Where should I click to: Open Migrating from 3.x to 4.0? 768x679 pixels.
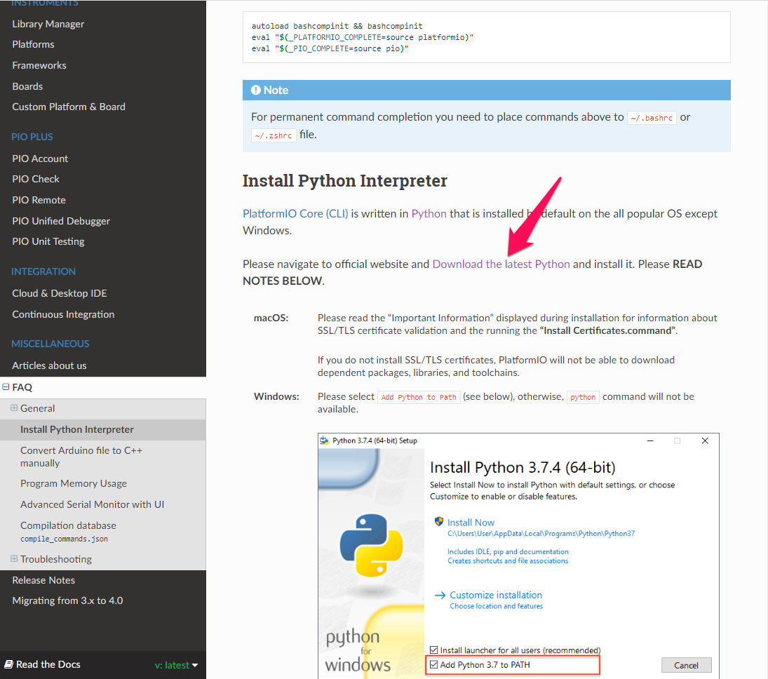[67, 601]
